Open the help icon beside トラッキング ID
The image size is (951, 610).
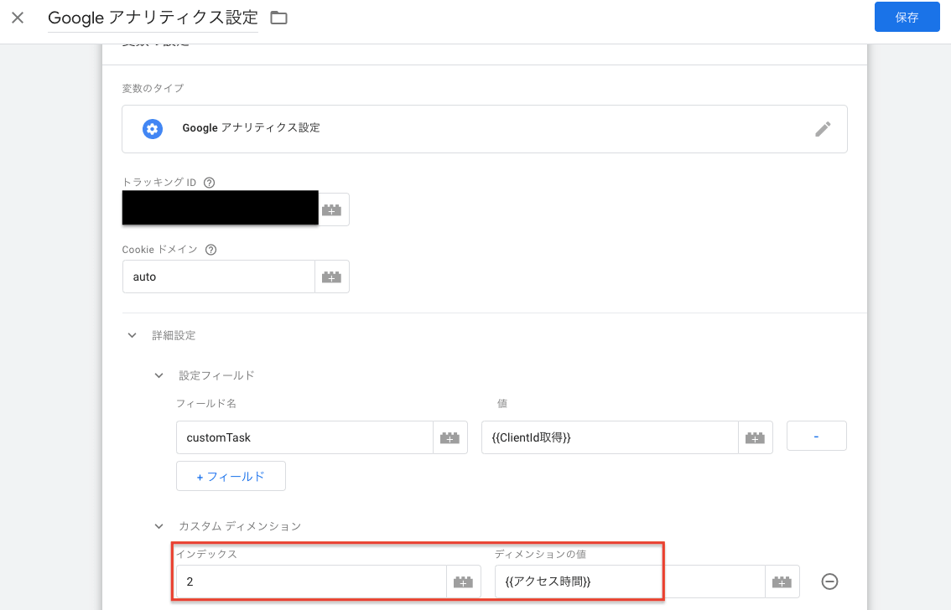click(x=210, y=183)
